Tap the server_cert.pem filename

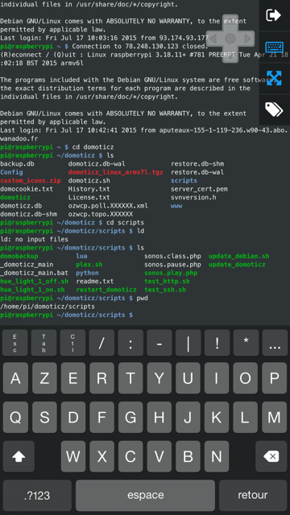click(199, 189)
